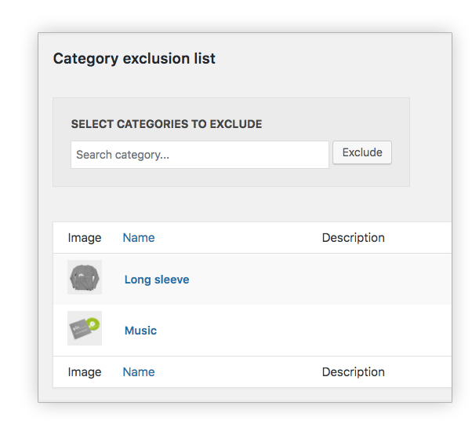Click blank area right of the exclusion list heading
Image resolution: width=472 pixels, height=428 pixels.
point(331,58)
